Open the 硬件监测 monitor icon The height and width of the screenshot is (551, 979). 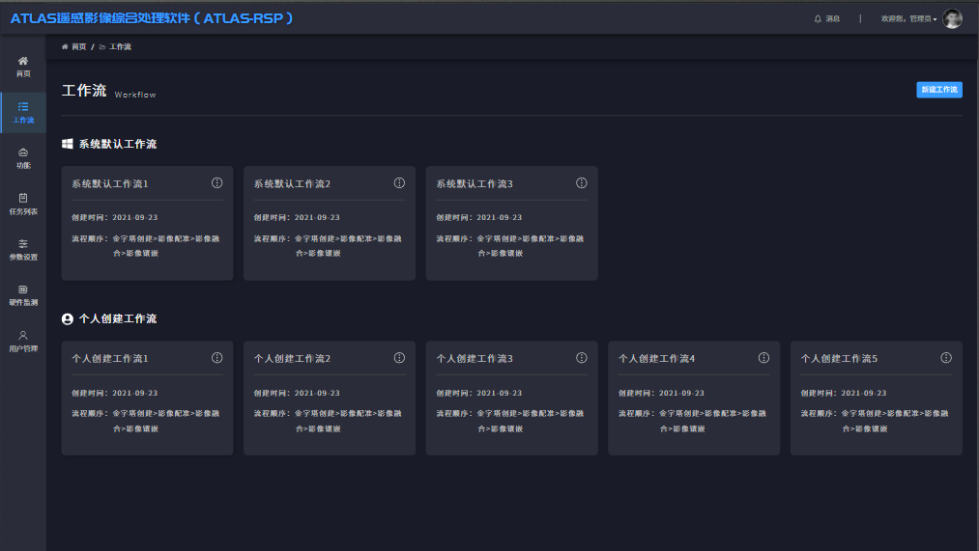(x=23, y=289)
